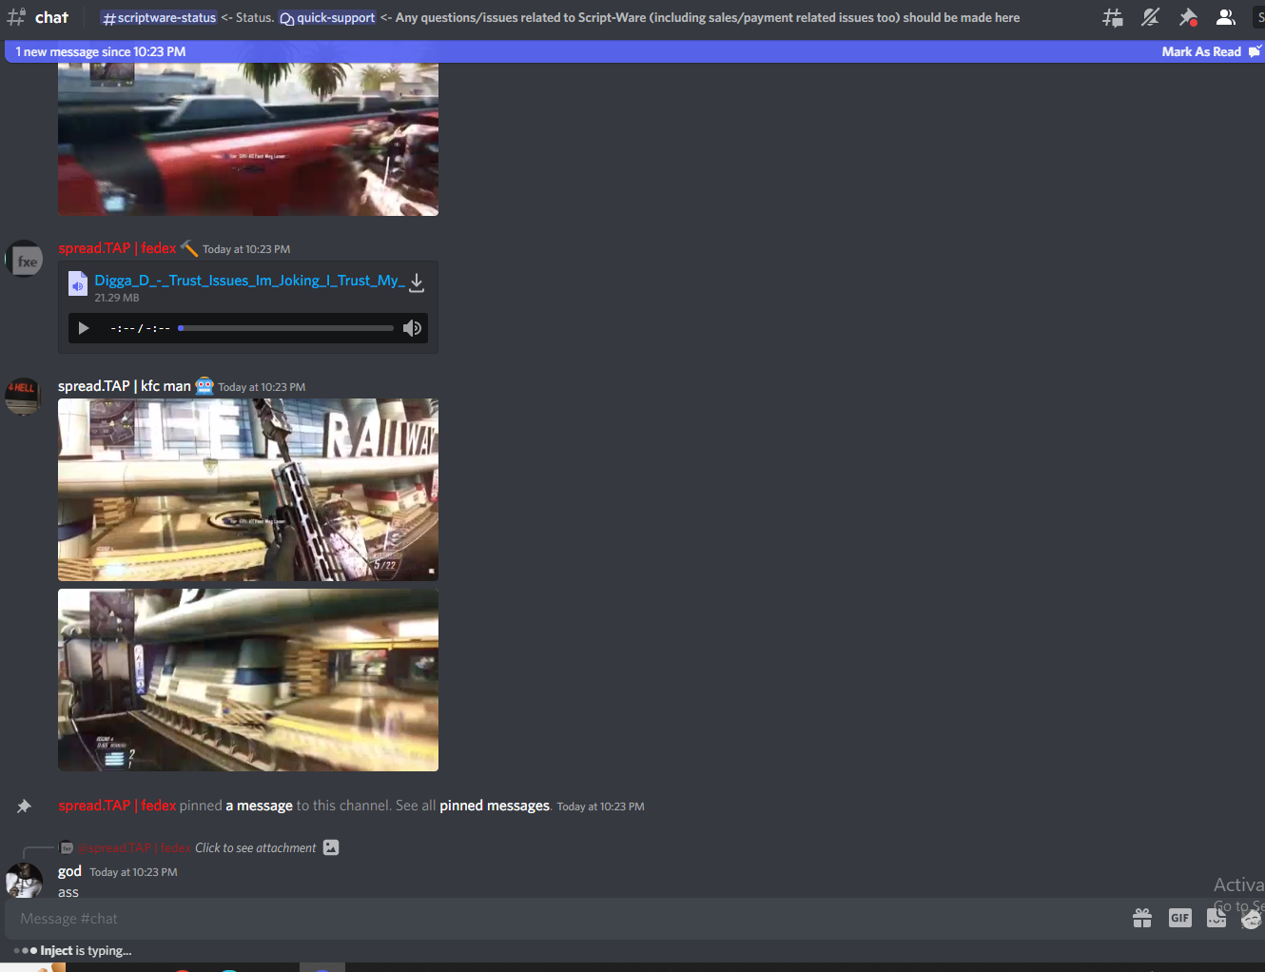Click username spread.TAP | fedex above audio file
The image size is (1265, 972).
(117, 248)
